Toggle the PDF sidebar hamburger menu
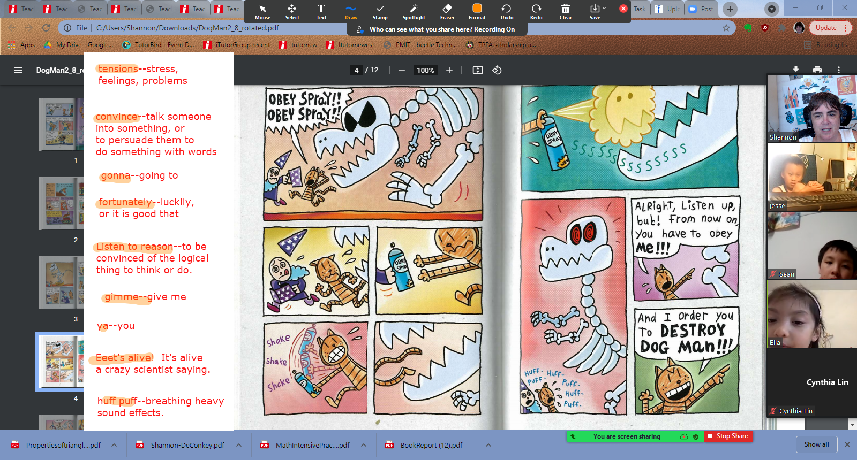 coord(18,70)
